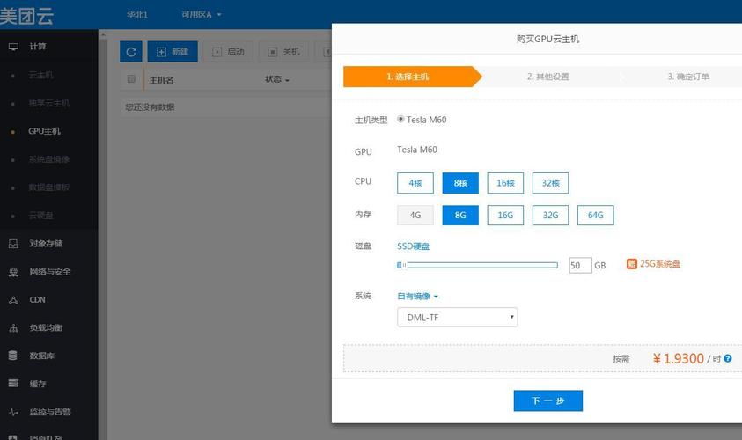Click the 启动 start button
Screen dimensions: 742x440
click(x=228, y=52)
